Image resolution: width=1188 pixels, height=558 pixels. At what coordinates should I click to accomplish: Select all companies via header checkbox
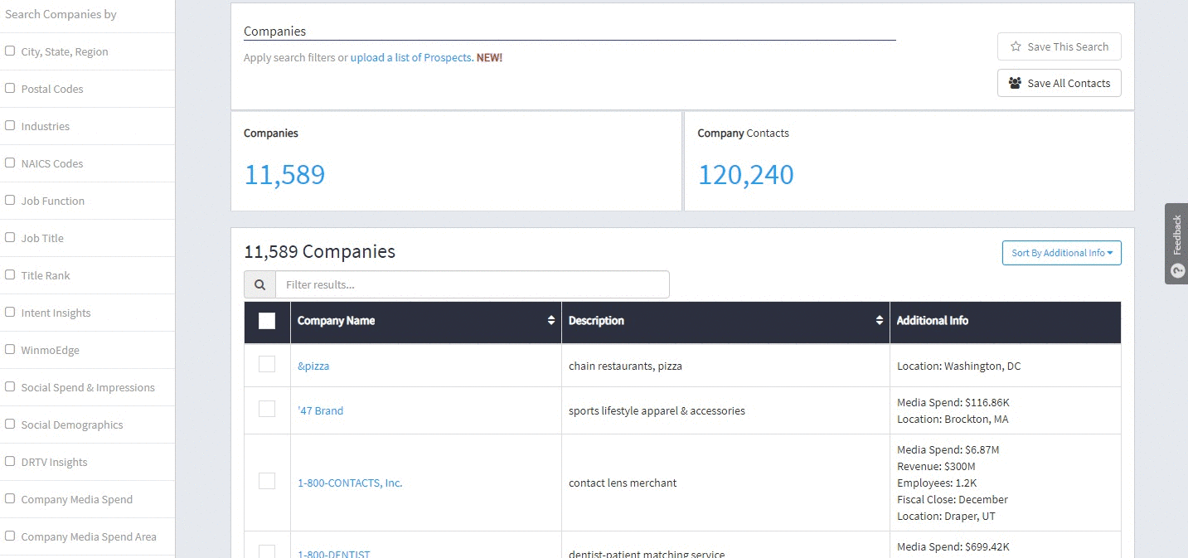(267, 321)
